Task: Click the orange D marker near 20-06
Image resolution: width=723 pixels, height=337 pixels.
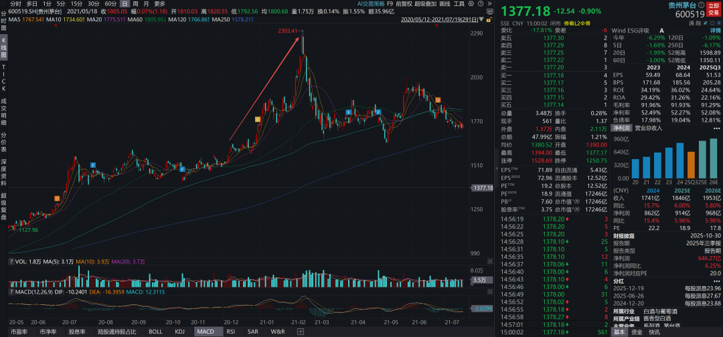Action: click(57, 199)
